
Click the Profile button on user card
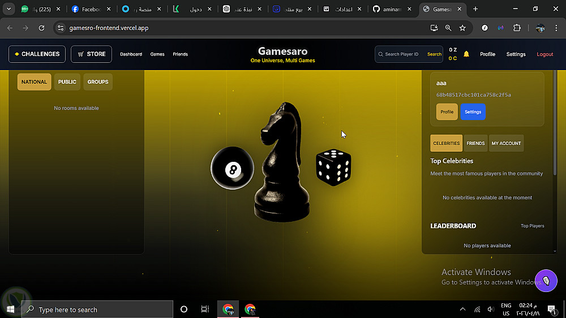(x=447, y=112)
